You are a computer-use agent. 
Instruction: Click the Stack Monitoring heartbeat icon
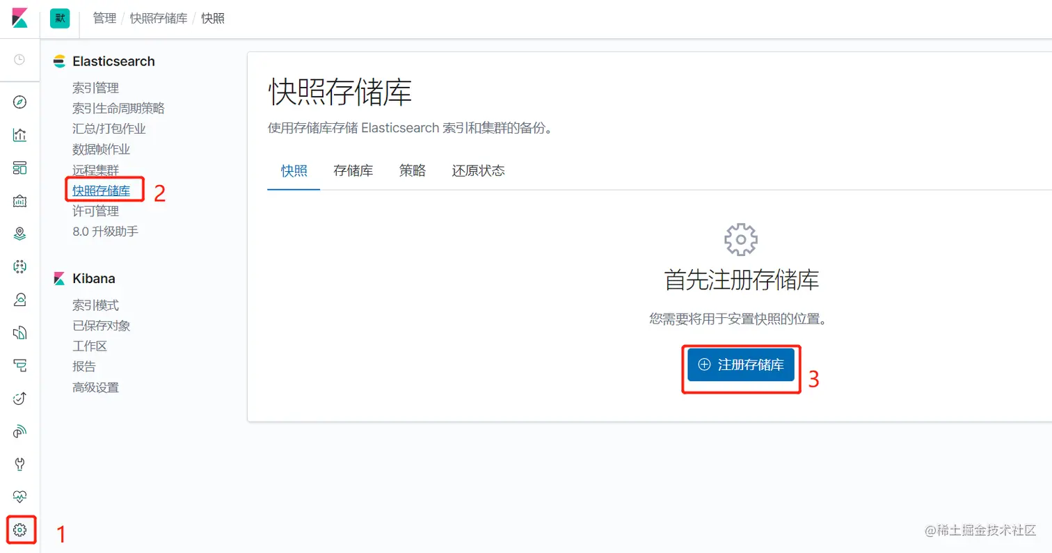tap(20, 496)
